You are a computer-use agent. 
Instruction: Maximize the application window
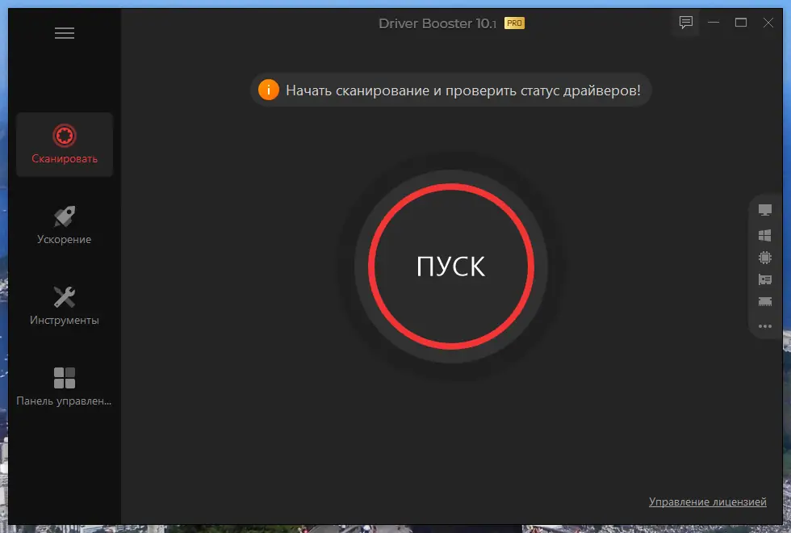point(741,23)
